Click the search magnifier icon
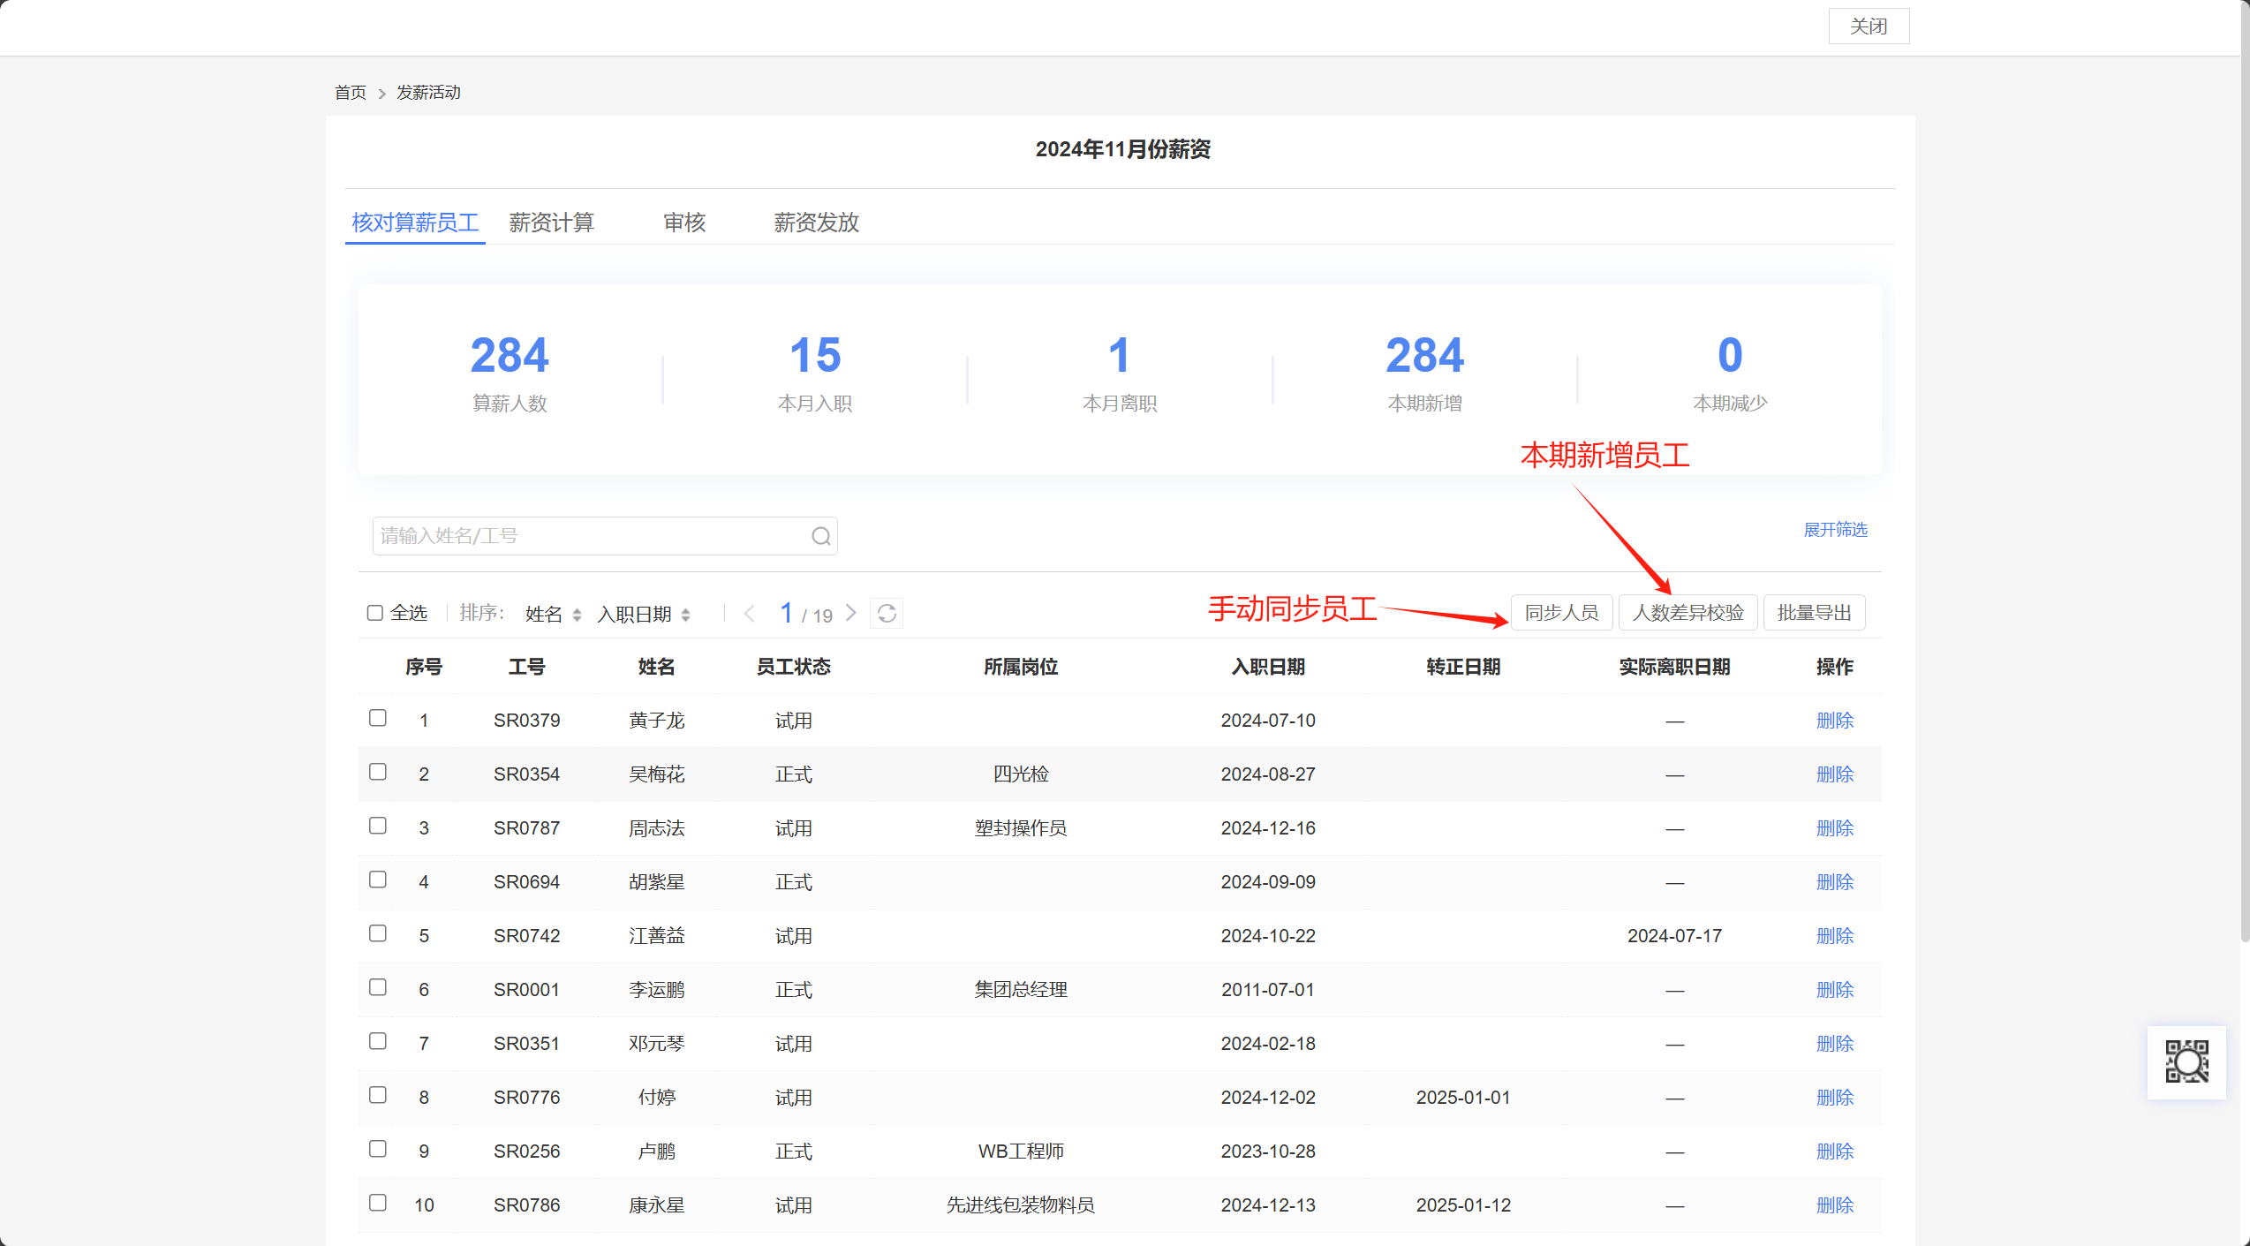Screen dimensions: 2250x1246 tap(820, 536)
